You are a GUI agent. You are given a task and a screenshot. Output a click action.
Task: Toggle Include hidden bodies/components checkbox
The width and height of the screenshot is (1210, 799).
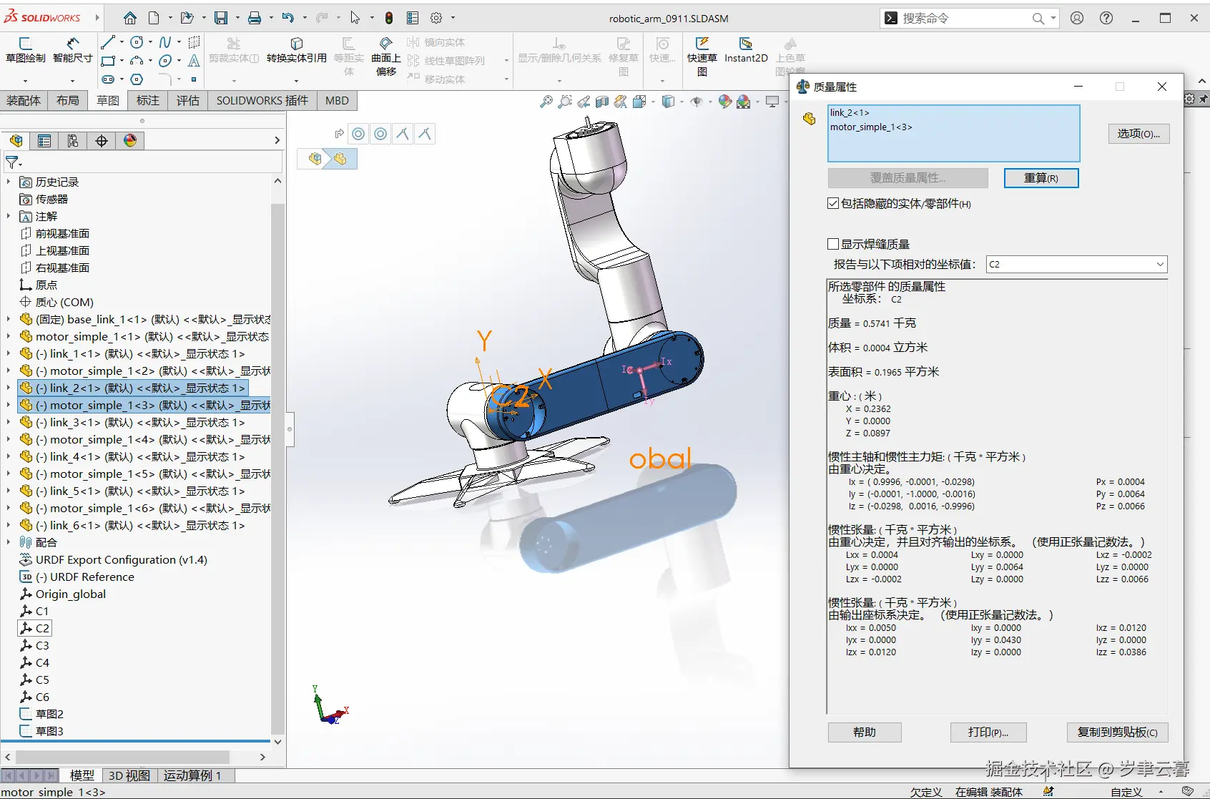832,204
